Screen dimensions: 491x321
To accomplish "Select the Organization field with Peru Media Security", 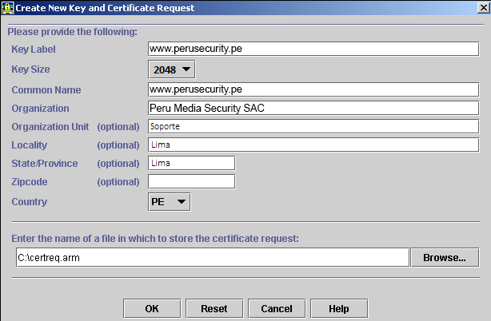I will pos(313,108).
